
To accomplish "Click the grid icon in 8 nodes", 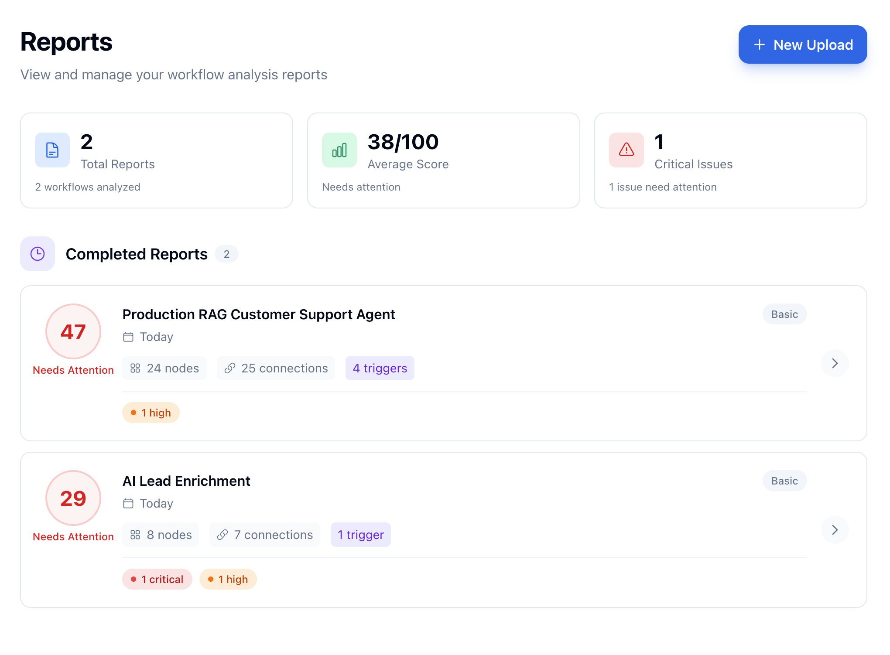I will tap(135, 535).
